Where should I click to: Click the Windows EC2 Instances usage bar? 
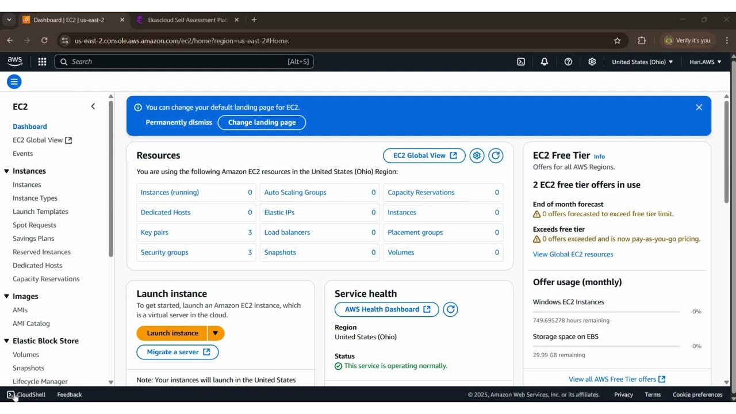tap(606, 312)
